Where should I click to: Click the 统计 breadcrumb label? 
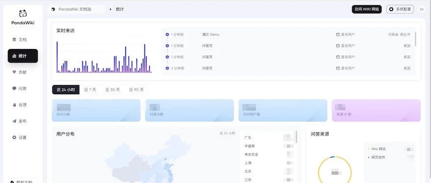pyautogui.click(x=120, y=9)
